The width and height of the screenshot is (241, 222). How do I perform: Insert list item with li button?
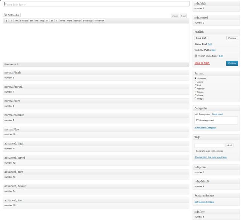point(56,21)
